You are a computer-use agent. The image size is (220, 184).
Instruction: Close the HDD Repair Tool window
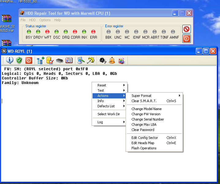189,13
